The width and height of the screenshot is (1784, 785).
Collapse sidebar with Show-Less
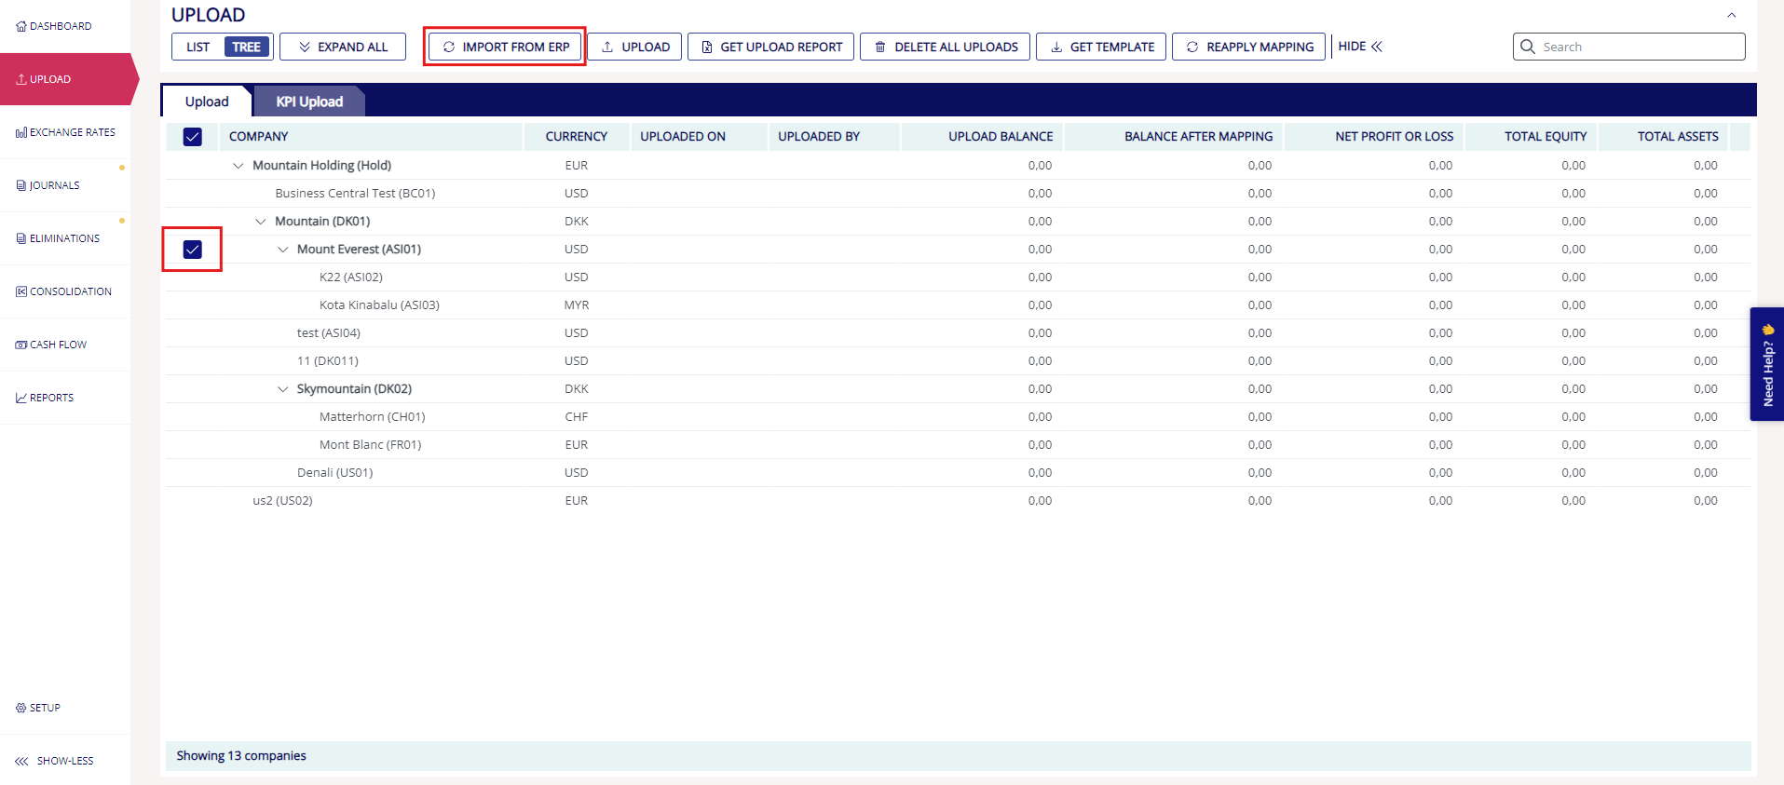[x=55, y=761]
